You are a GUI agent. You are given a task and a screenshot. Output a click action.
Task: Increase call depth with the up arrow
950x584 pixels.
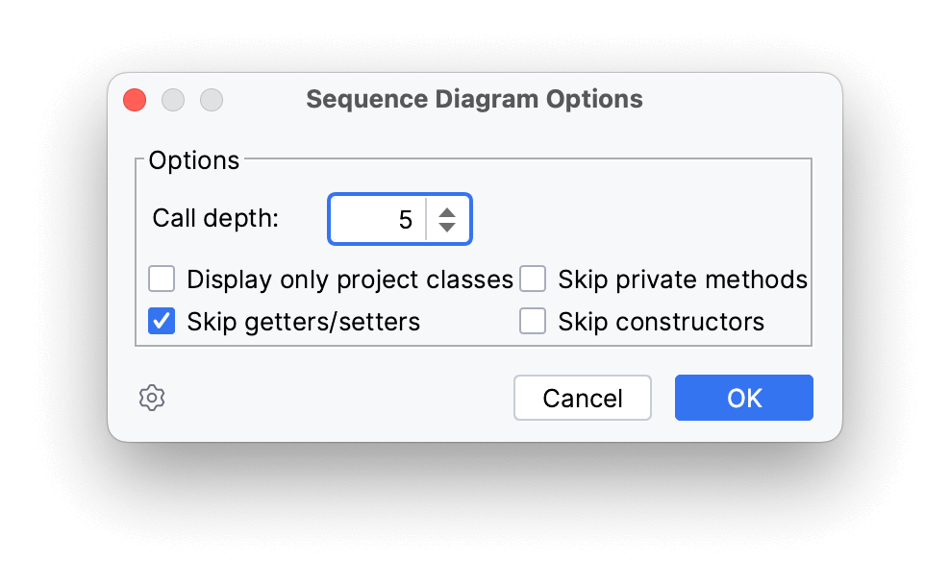[x=447, y=213]
